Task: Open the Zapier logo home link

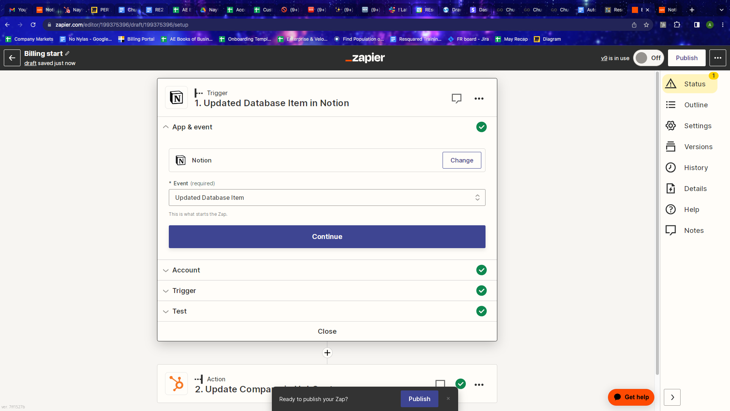Action: click(x=365, y=58)
